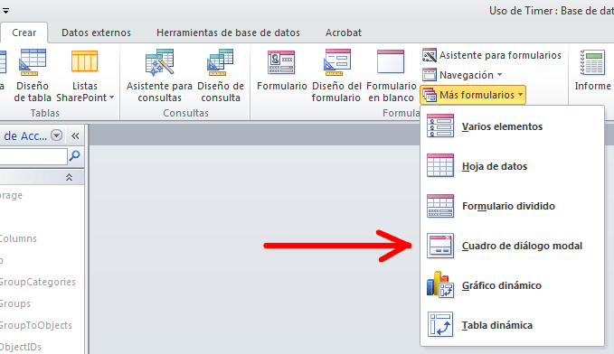Select the Tabla dinámica option
This screenshot has width=614, height=354.
pos(512,325)
